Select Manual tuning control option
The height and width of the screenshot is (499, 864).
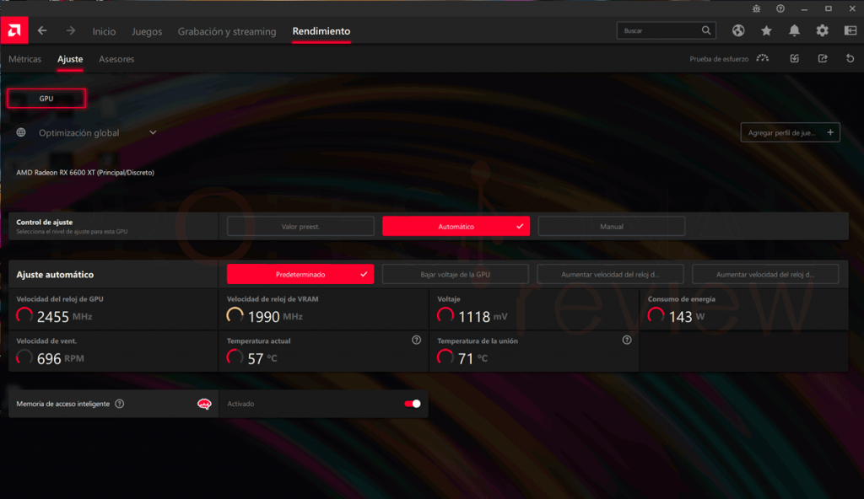click(x=612, y=227)
